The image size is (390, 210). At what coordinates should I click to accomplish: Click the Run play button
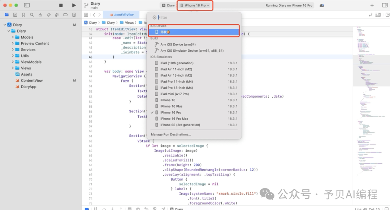[x=74, y=5]
